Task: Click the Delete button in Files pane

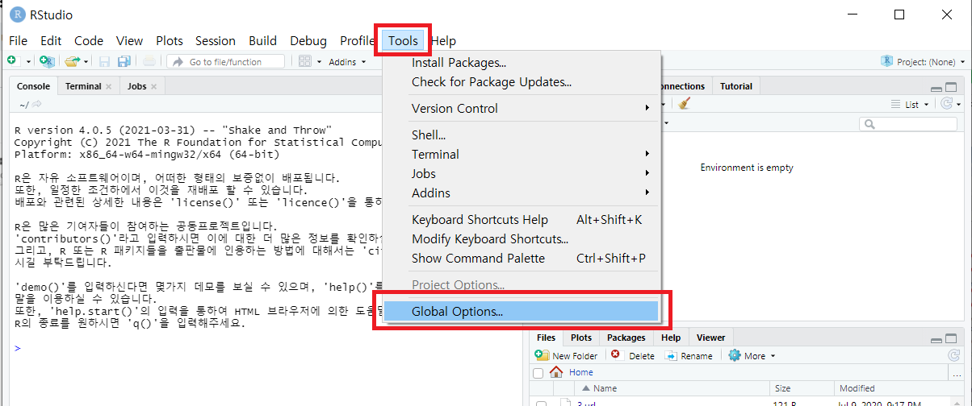Action: 634,355
